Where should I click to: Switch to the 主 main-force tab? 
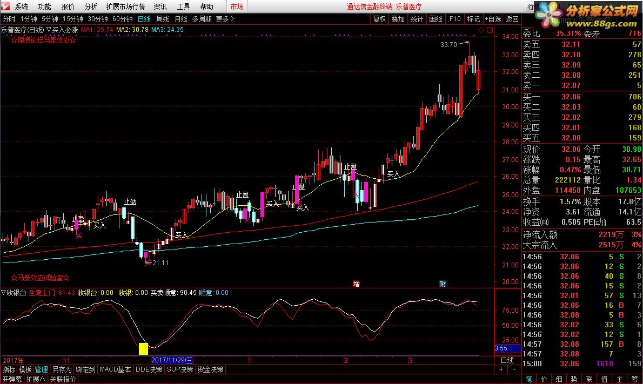pyautogui.click(x=620, y=379)
